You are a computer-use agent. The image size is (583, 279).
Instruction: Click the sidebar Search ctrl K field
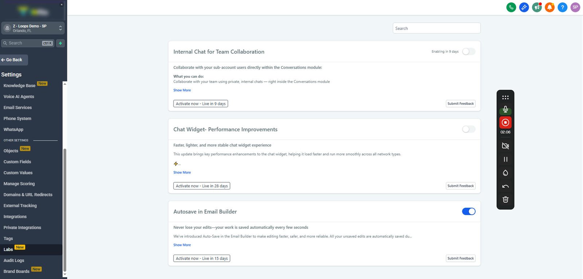click(28, 43)
